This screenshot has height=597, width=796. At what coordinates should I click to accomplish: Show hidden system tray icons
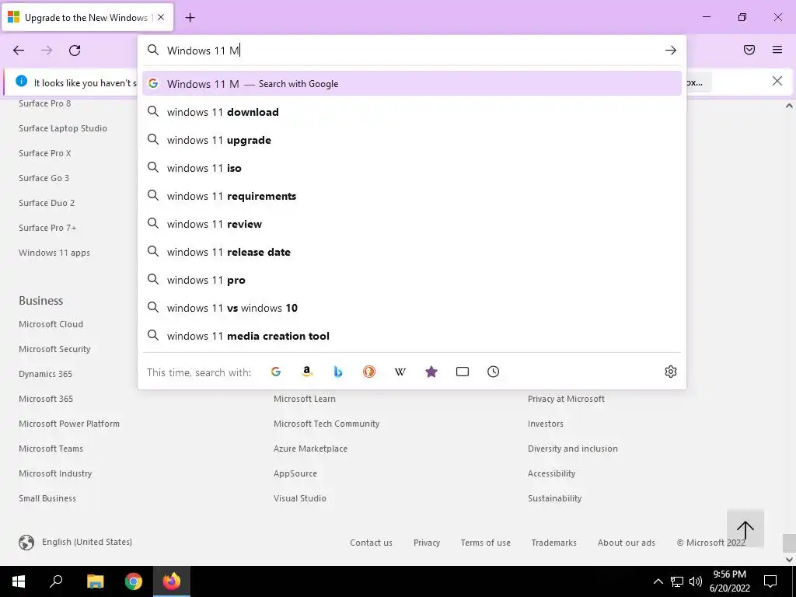coord(658,581)
